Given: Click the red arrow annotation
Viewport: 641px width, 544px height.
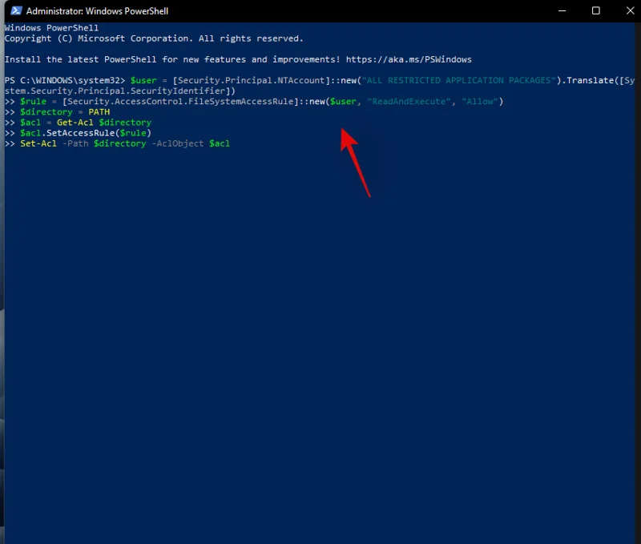Looking at the screenshot, I should coord(355,161).
